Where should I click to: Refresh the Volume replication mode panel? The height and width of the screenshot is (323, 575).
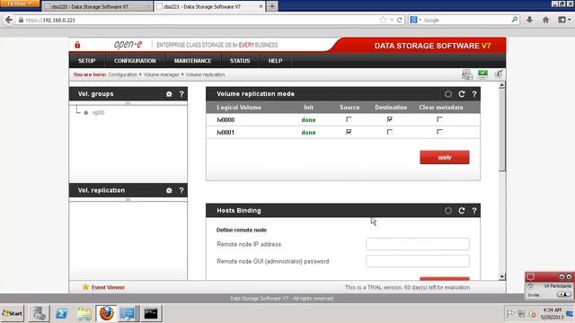pos(462,94)
